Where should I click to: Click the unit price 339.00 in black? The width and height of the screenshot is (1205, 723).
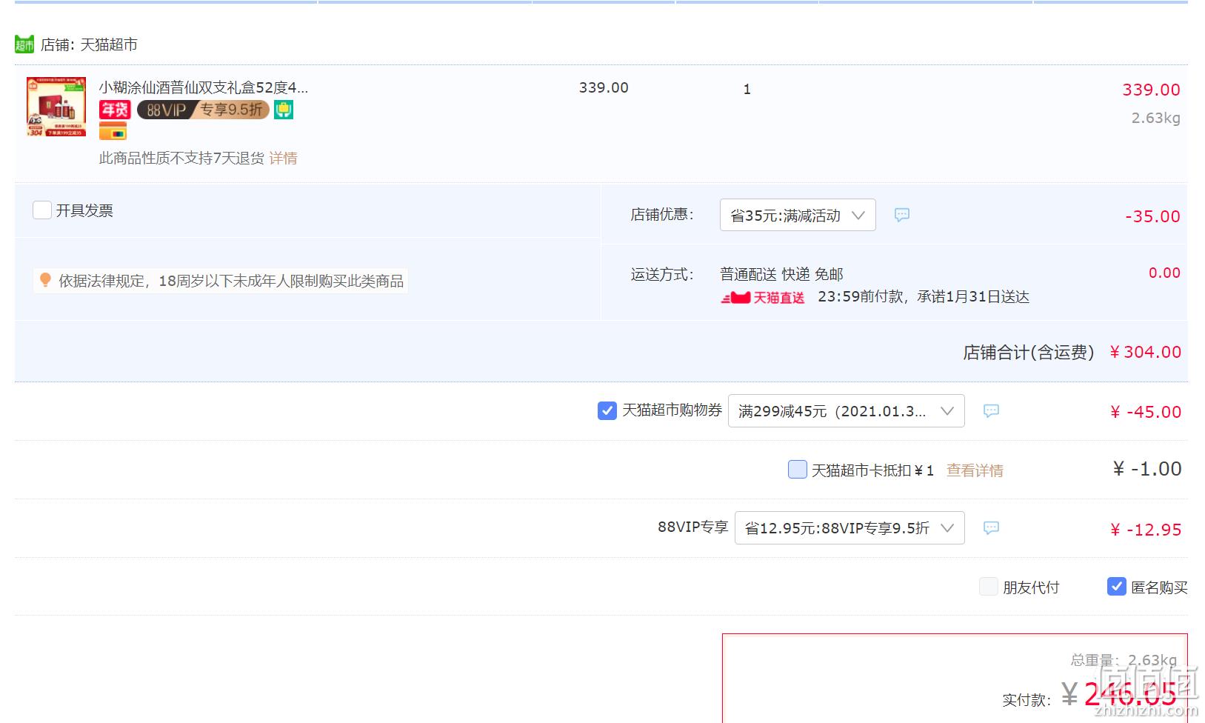coord(604,87)
